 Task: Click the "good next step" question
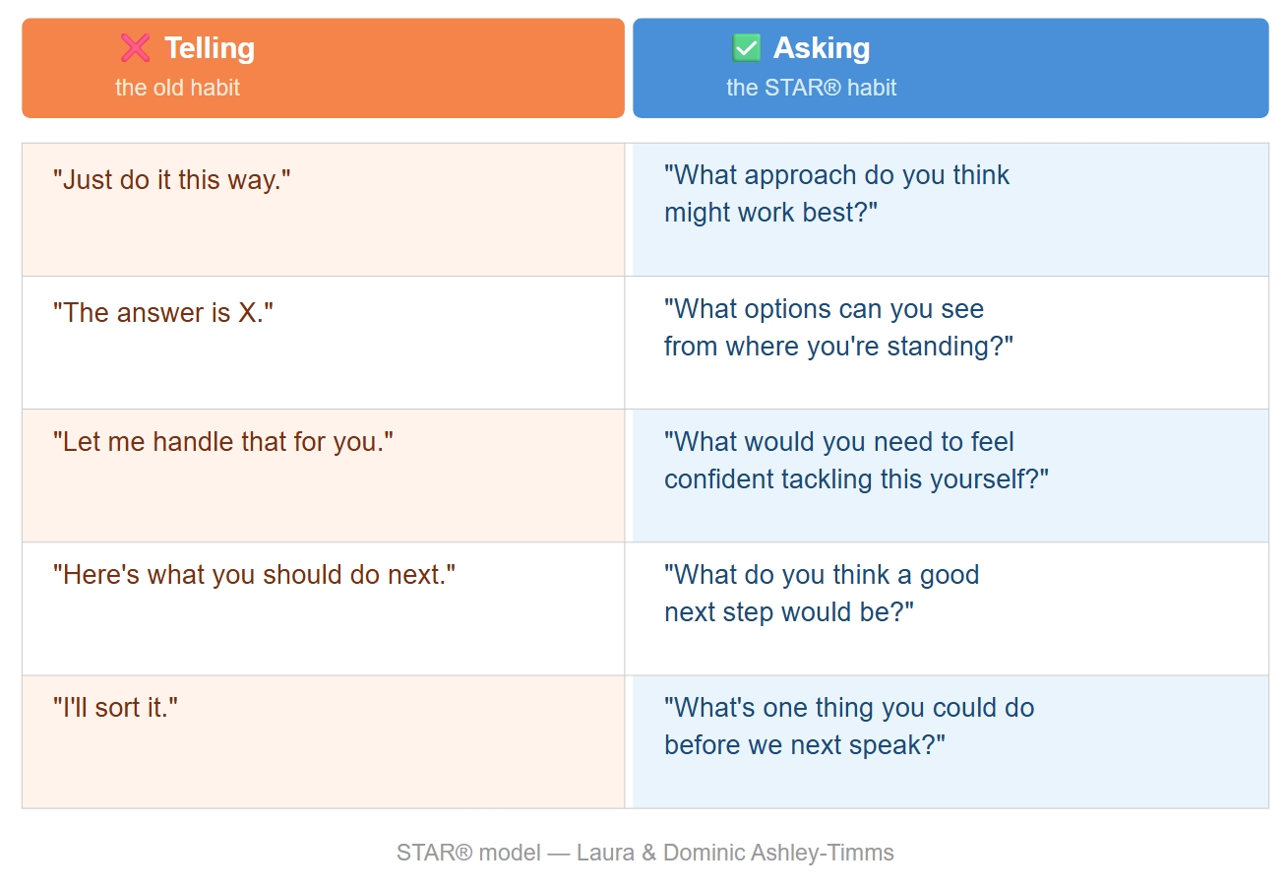[x=822, y=594]
